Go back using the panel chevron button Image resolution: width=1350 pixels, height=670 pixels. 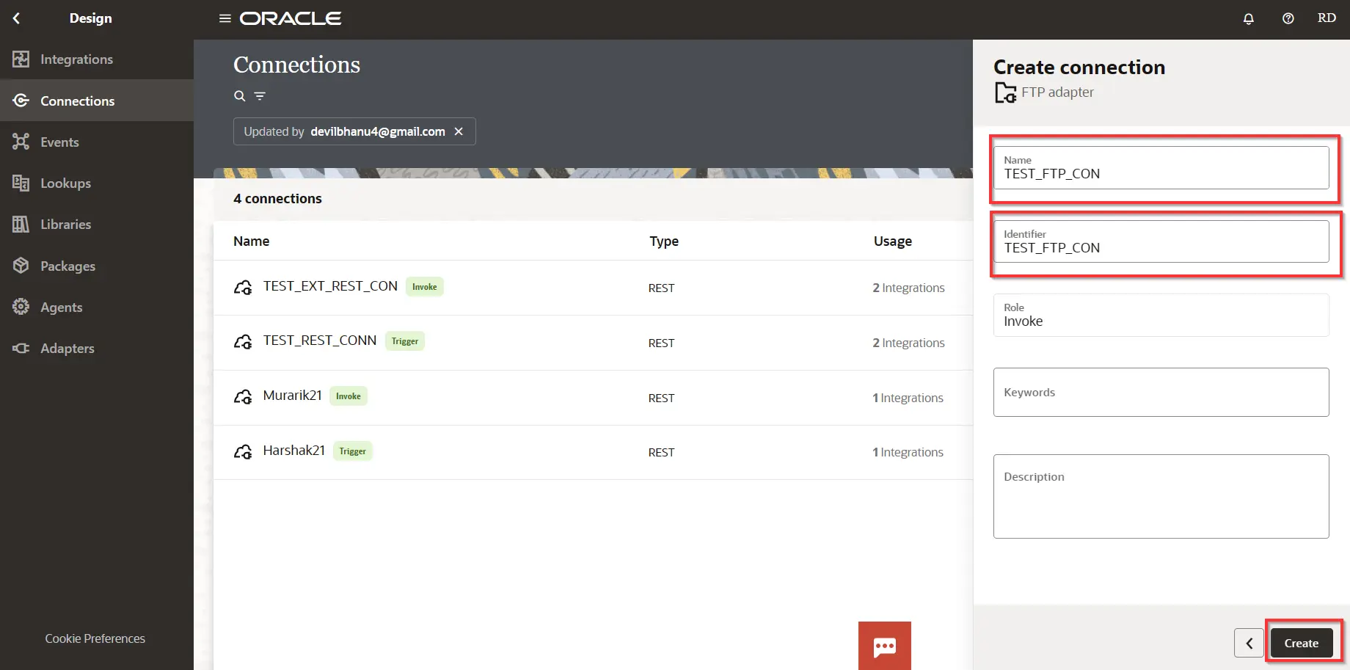click(1249, 643)
